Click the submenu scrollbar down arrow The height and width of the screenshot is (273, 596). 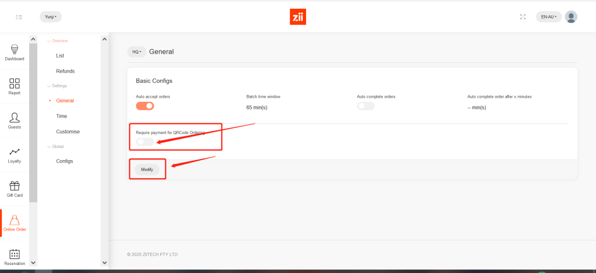point(104,263)
